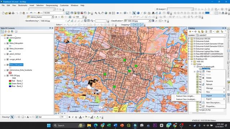Use fixed zoom in tool
This screenshot has height=129, width=230.
click(x=110, y=13)
